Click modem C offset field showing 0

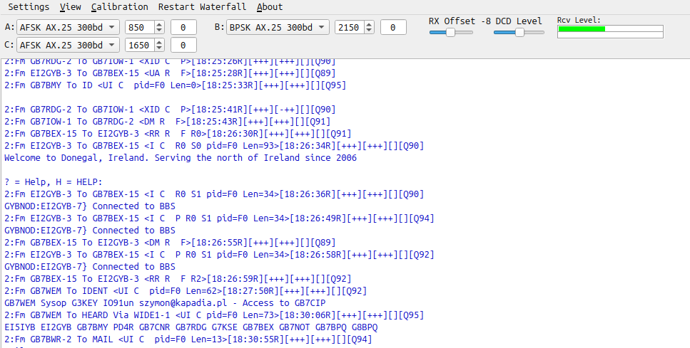click(x=183, y=45)
